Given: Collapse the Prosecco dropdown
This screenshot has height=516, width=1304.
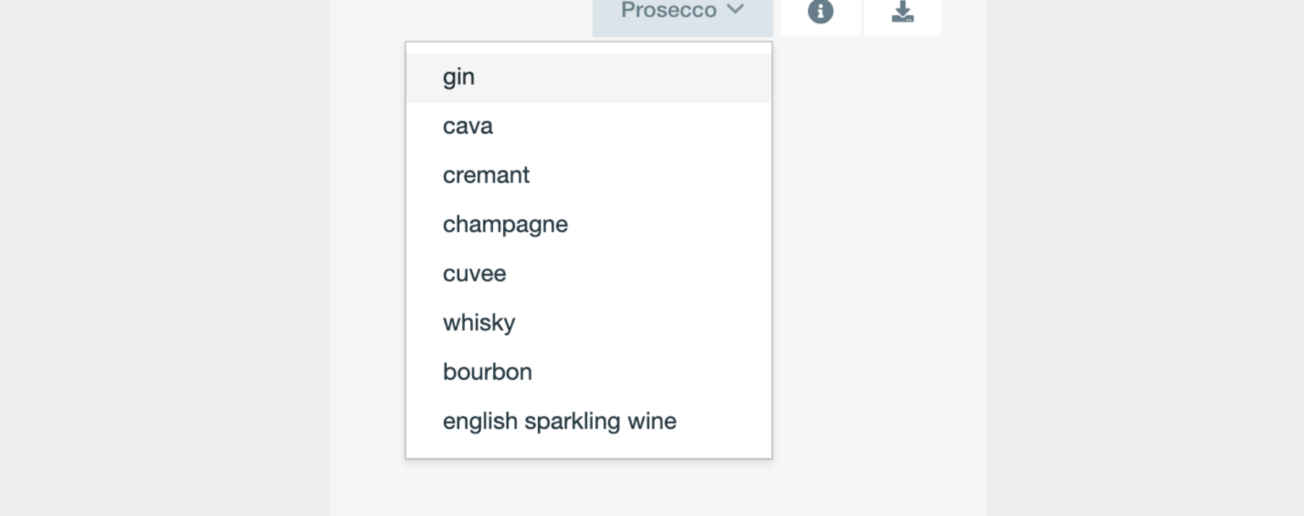Looking at the screenshot, I should [x=682, y=12].
